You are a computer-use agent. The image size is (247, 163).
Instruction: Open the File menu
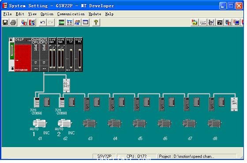pos(7,14)
